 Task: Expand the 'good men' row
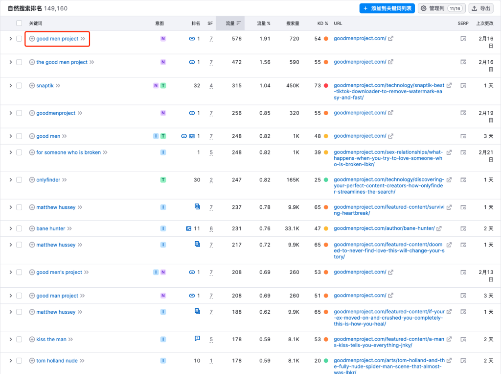coord(11,136)
